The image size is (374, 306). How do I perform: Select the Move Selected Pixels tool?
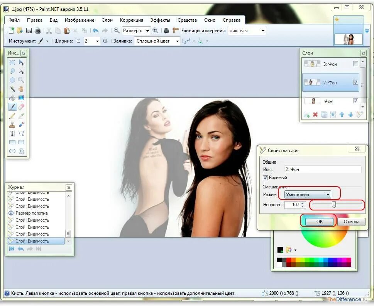point(21,62)
